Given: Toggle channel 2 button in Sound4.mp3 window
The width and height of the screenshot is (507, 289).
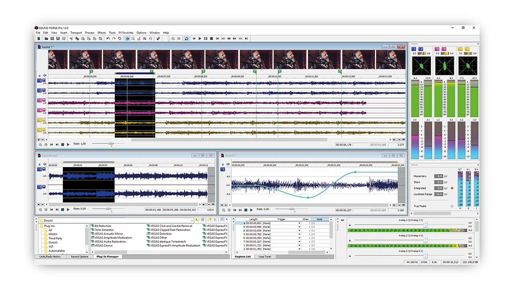Looking at the screenshot, I should click(40, 187).
